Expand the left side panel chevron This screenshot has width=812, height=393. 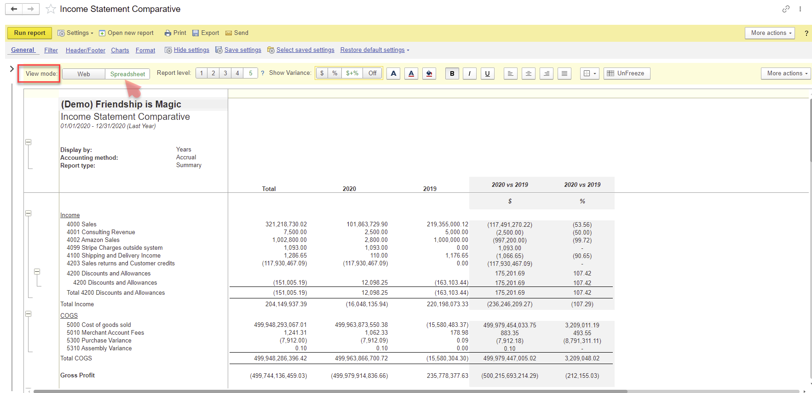pyautogui.click(x=12, y=69)
